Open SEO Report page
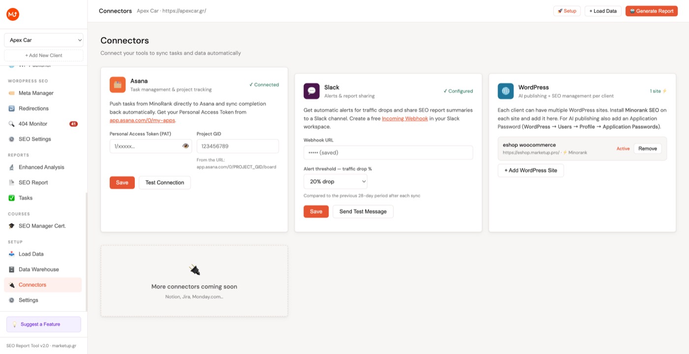Viewport: 689px width, 354px height. pyautogui.click(x=43, y=183)
